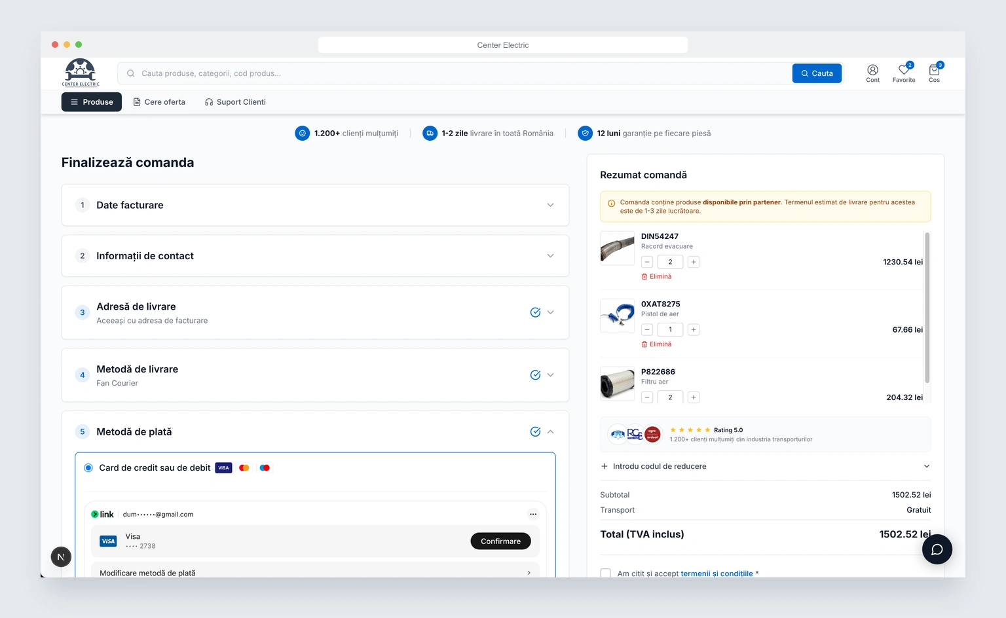Open the live chat bubble

[937, 549]
